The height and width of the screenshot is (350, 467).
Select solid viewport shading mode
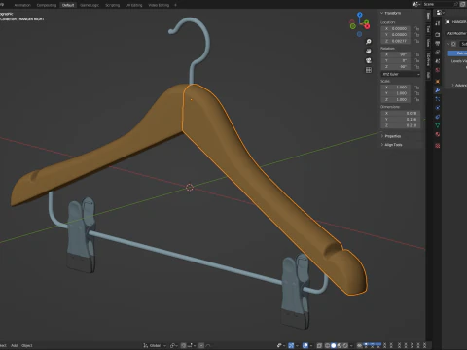tap(333, 345)
